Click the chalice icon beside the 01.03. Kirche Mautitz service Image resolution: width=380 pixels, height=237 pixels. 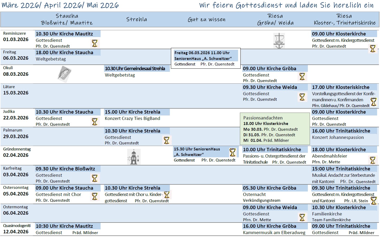pos(95,43)
